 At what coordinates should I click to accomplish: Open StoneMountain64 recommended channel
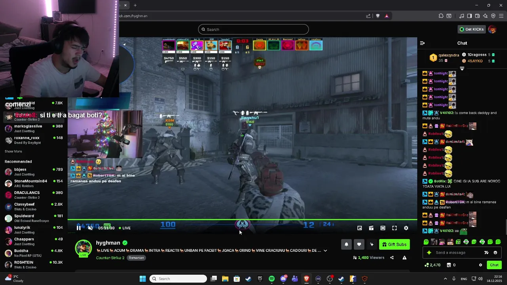click(34, 183)
